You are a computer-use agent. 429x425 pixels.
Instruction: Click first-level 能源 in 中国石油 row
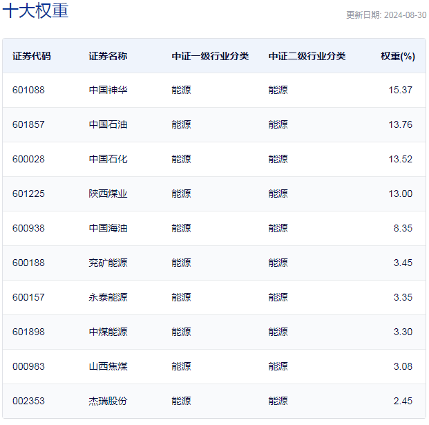[181, 124]
